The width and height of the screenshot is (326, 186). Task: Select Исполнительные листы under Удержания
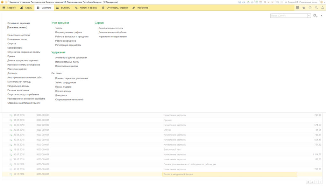[67, 62]
